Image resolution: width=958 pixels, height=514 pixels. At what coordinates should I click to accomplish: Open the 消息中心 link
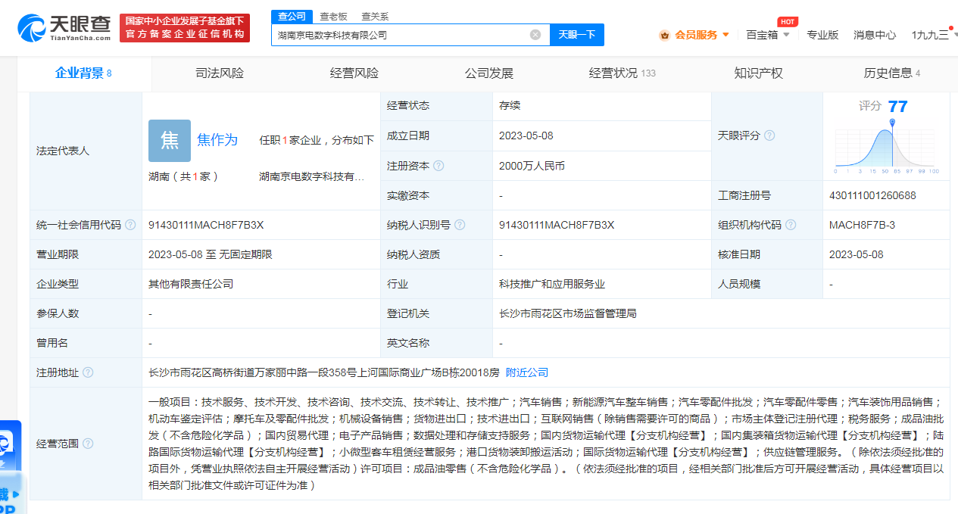point(875,35)
